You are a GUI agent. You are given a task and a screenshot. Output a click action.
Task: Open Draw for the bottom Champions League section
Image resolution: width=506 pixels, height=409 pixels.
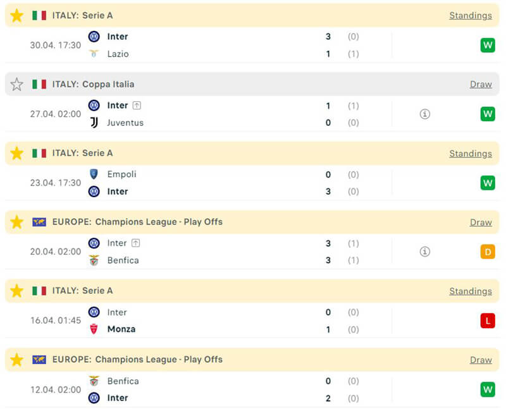(x=481, y=360)
